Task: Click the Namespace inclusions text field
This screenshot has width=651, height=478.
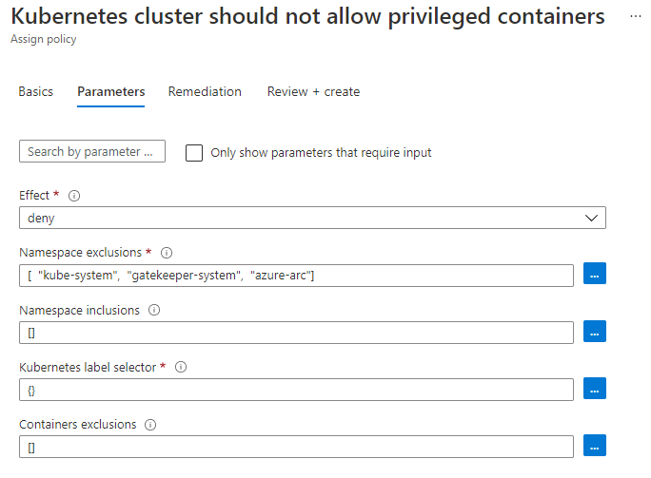Action: tap(296, 332)
